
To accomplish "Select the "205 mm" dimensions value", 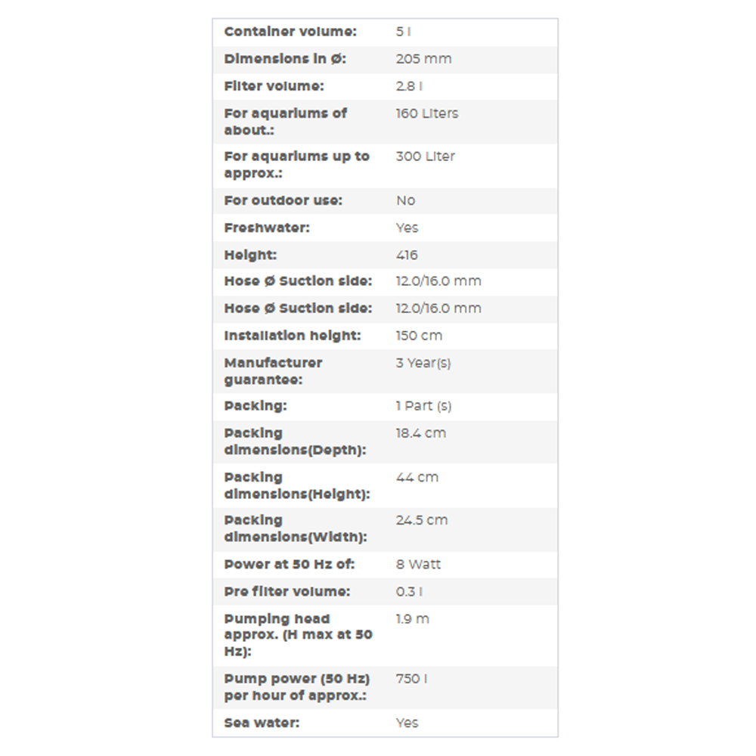I will coord(423,59).
